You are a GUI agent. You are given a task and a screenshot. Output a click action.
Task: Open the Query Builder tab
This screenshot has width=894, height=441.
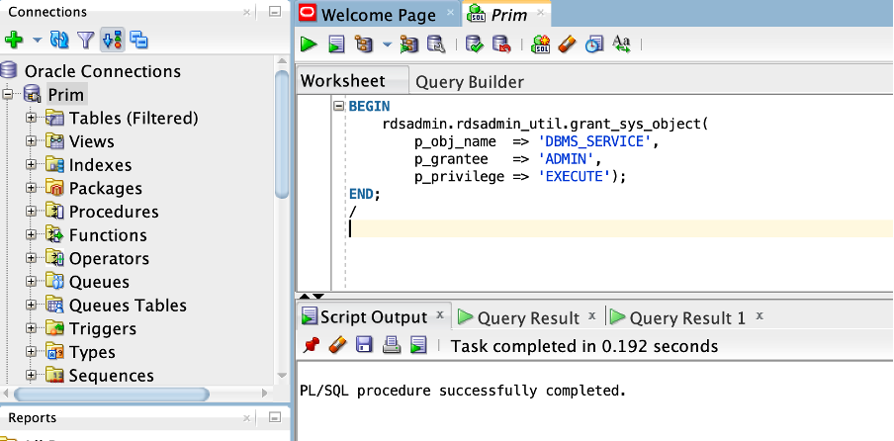click(x=470, y=82)
